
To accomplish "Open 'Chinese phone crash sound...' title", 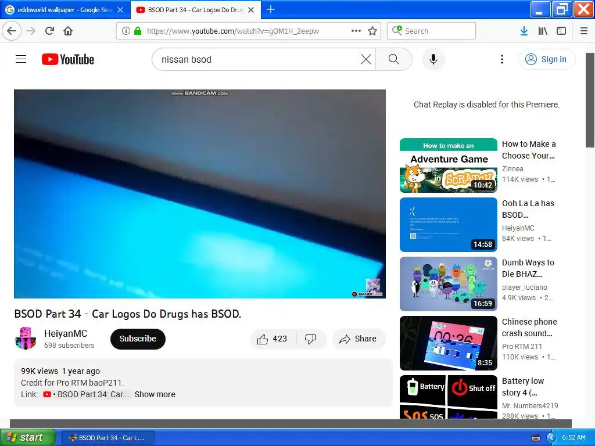I will [529, 328].
